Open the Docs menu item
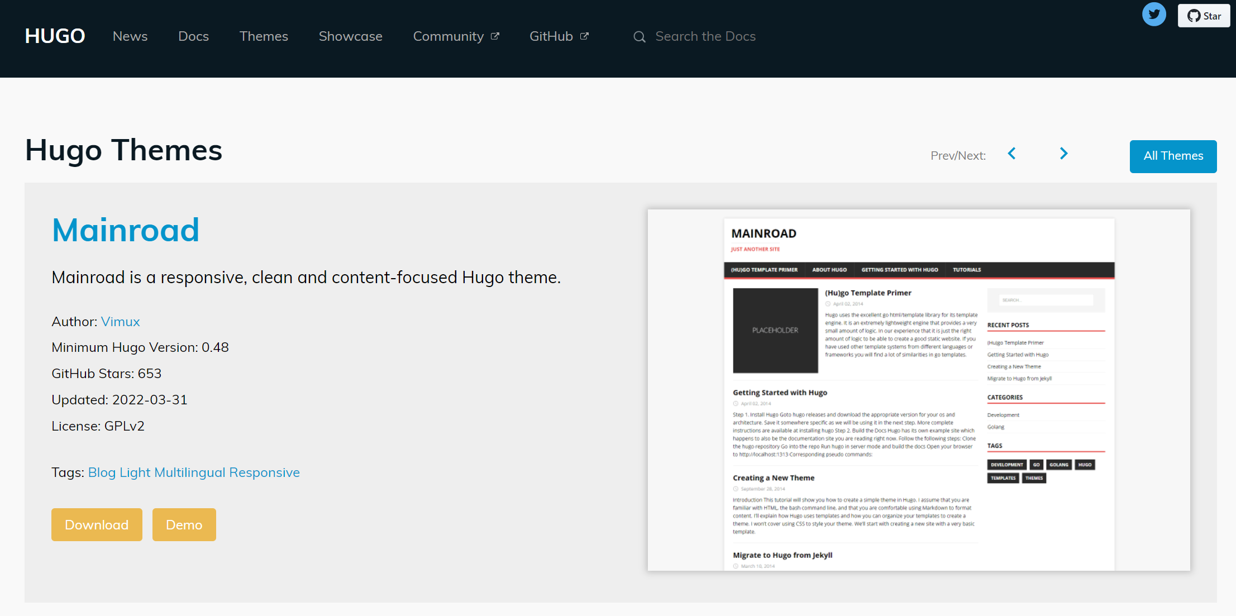 [x=193, y=36]
